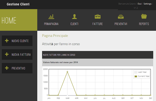156x101 pixels.
Task: Open the FATTURE menu label
Action: coord(97,24)
